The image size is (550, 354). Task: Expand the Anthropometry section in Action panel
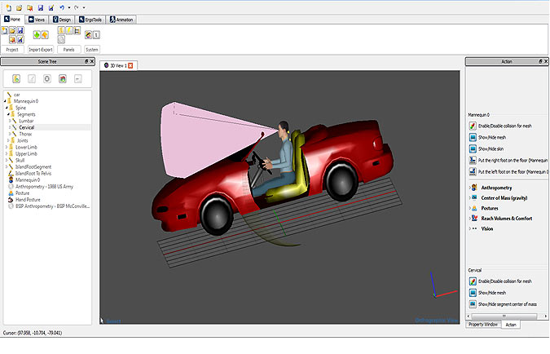point(470,188)
